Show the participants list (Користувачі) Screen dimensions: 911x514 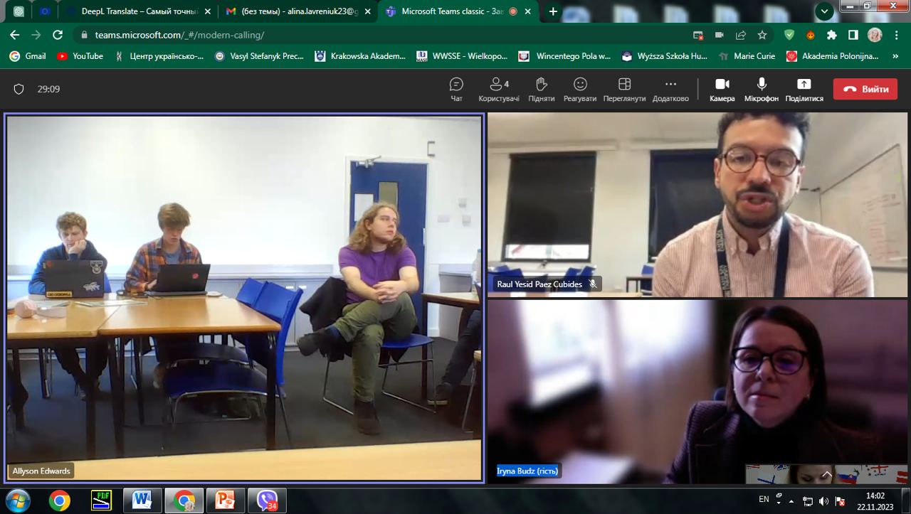coord(499,90)
